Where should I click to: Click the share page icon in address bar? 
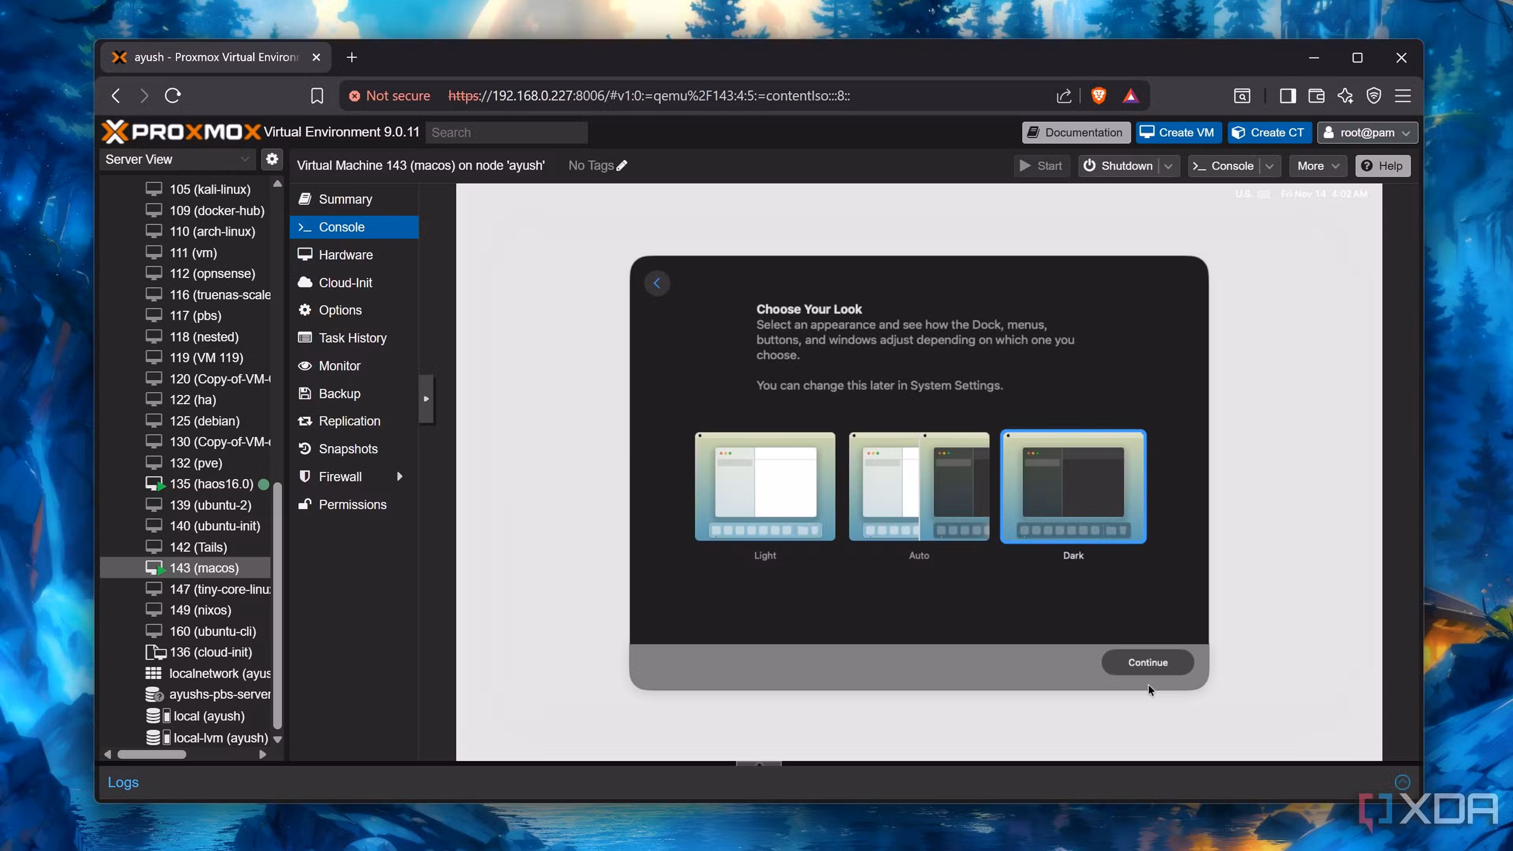1064,96
